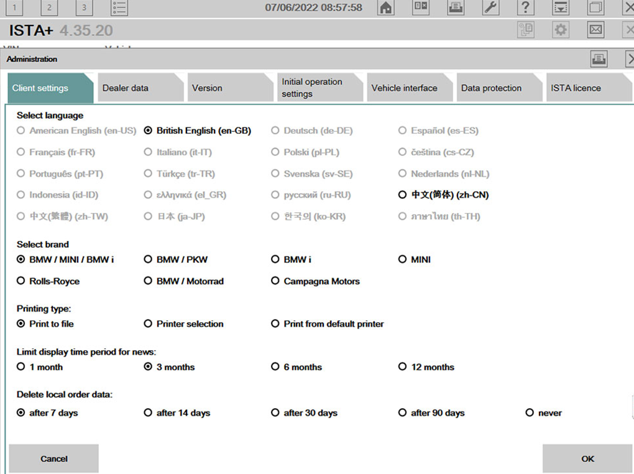The width and height of the screenshot is (634, 474).
Task: Open settings with the gear icon
Action: point(561,29)
